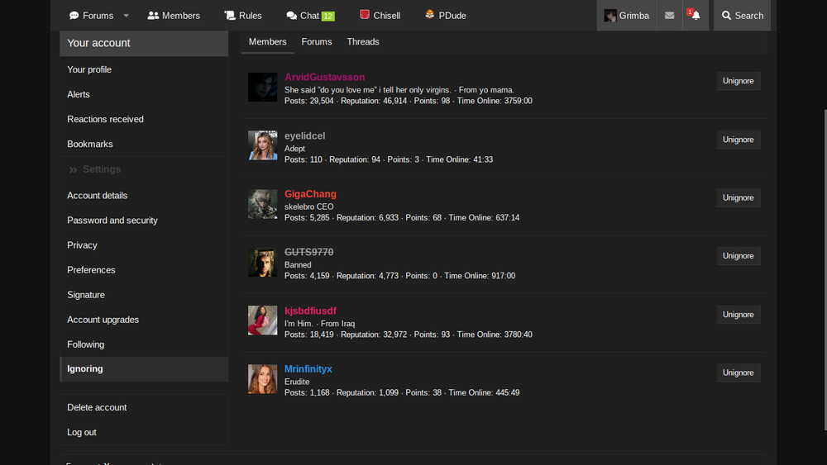Unignore GUTS9770

pos(738,256)
